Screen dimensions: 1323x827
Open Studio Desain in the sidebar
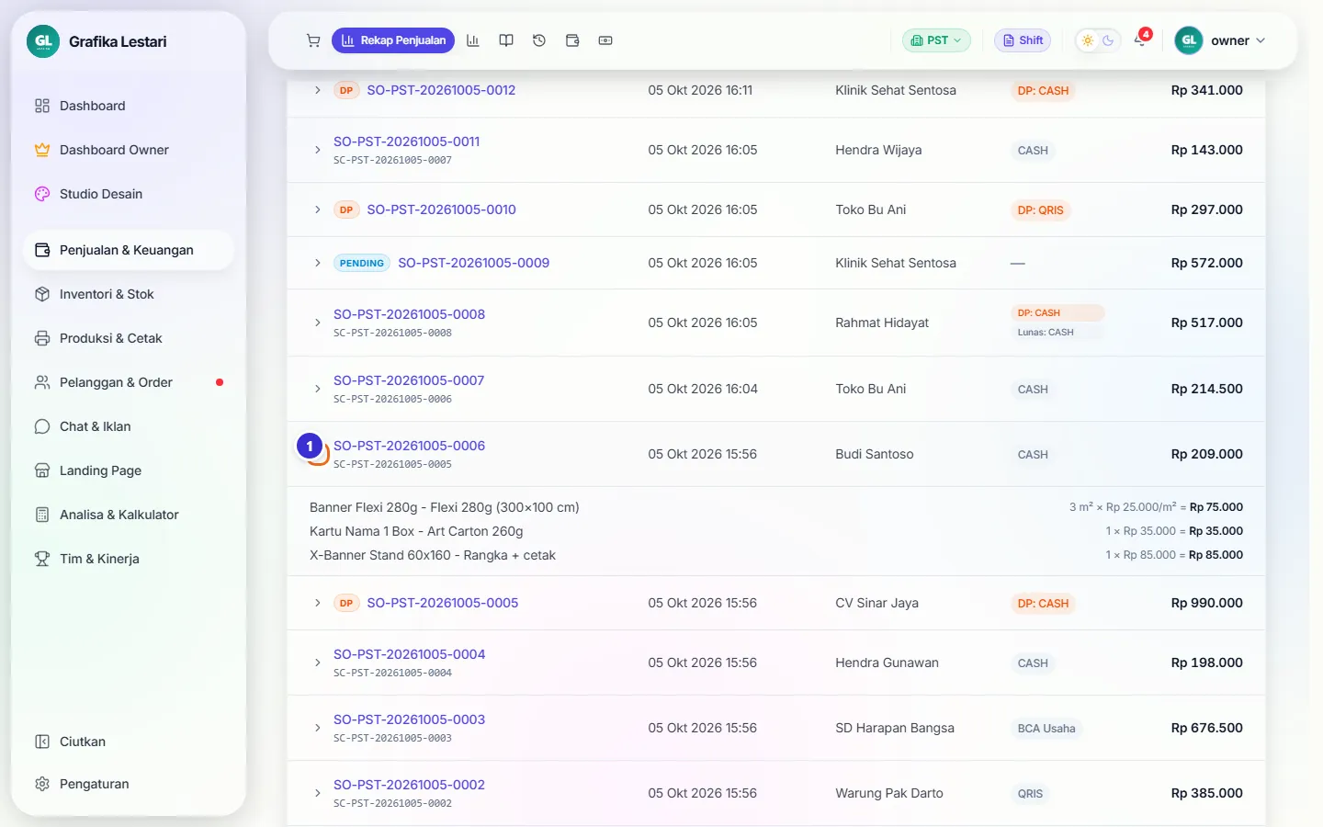(x=129, y=194)
